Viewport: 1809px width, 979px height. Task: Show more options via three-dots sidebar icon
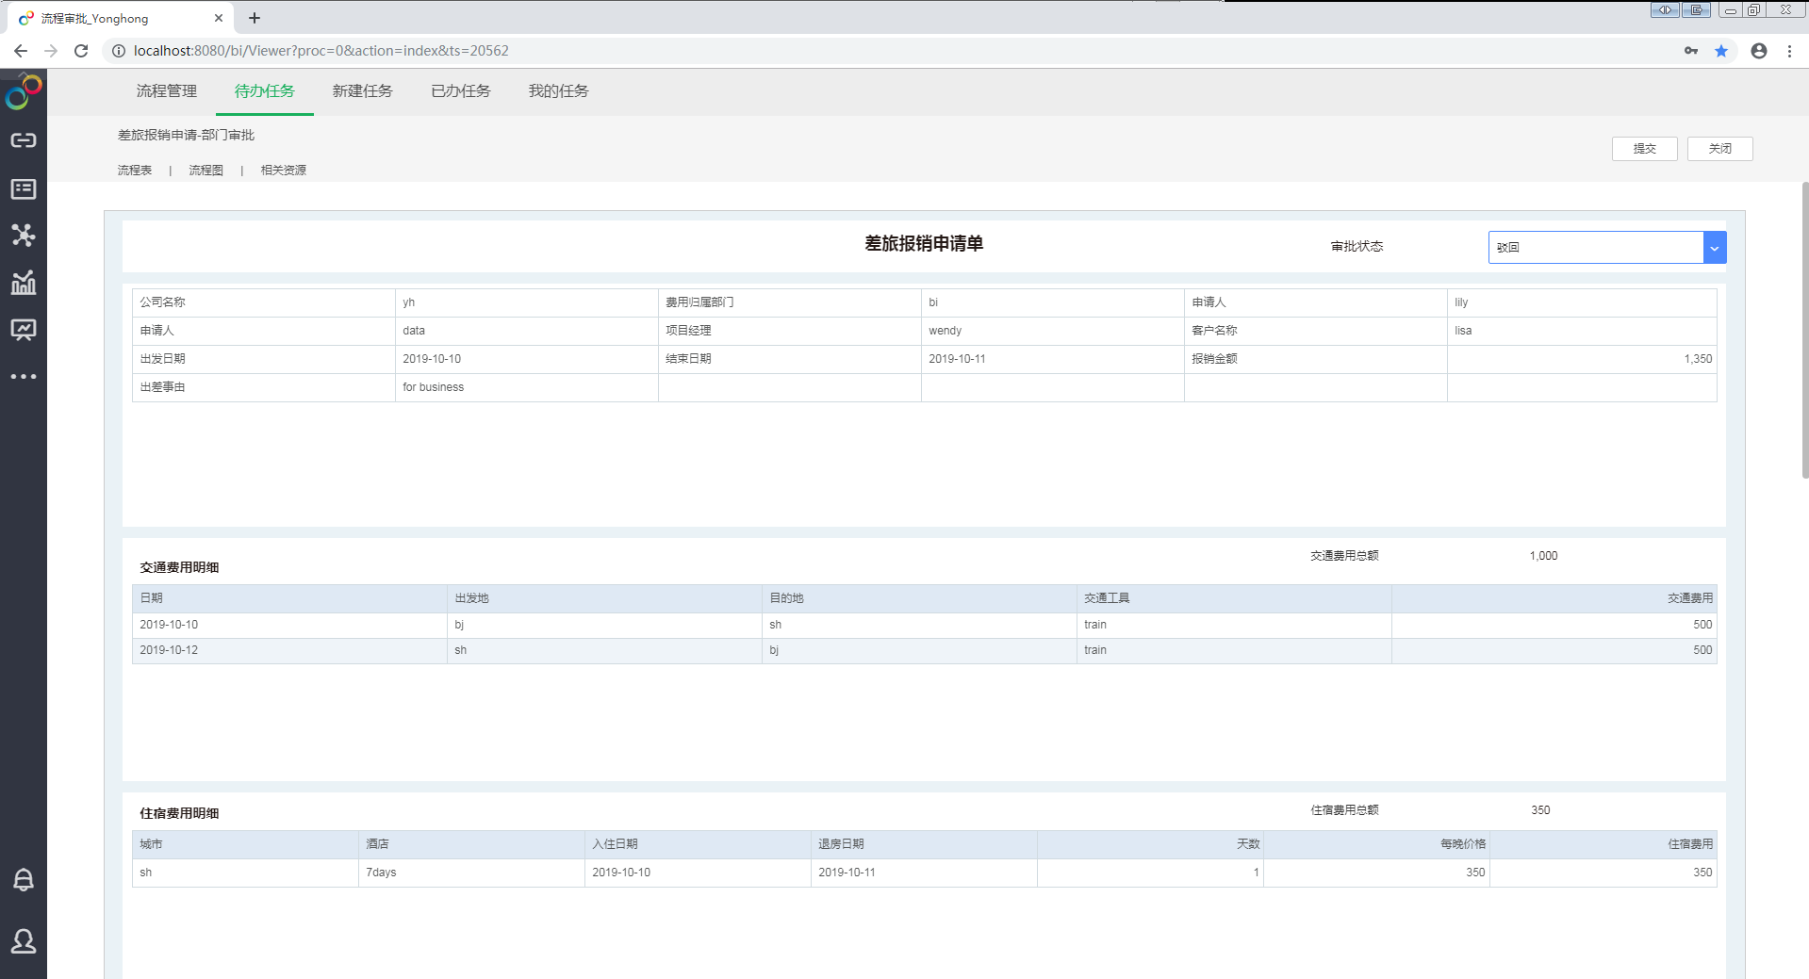[24, 377]
